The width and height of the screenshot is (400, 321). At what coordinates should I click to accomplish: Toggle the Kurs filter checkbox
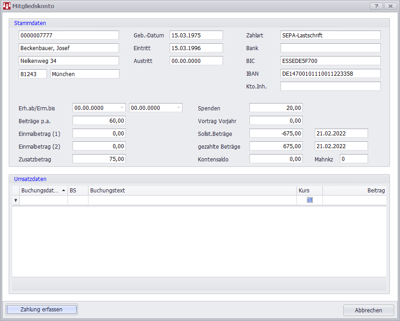310,200
